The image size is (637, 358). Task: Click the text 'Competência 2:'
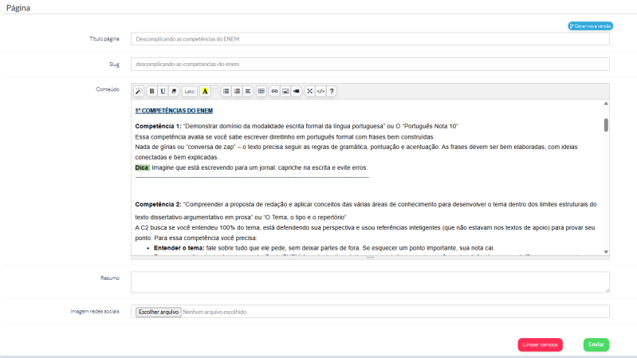(x=158, y=204)
